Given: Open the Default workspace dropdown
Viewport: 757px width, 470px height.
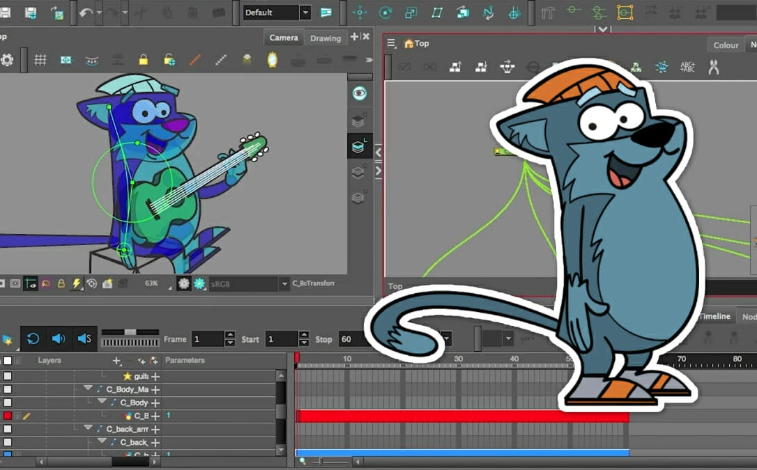Looking at the screenshot, I should pyautogui.click(x=305, y=13).
